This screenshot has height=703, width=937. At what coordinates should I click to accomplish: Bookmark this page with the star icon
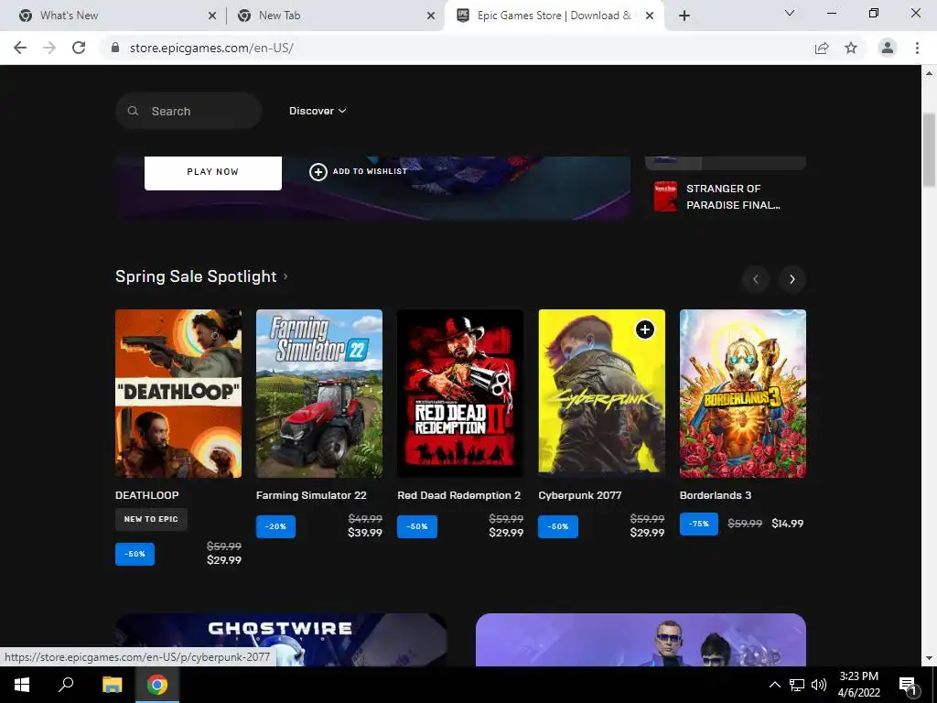pos(851,48)
